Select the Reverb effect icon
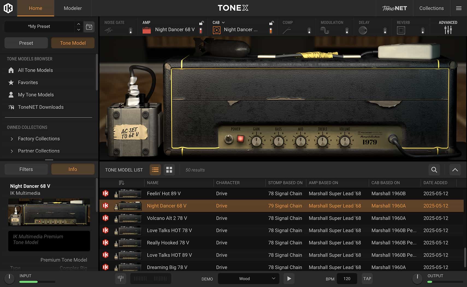Image resolution: width=467 pixels, height=287 pixels. 401,30
